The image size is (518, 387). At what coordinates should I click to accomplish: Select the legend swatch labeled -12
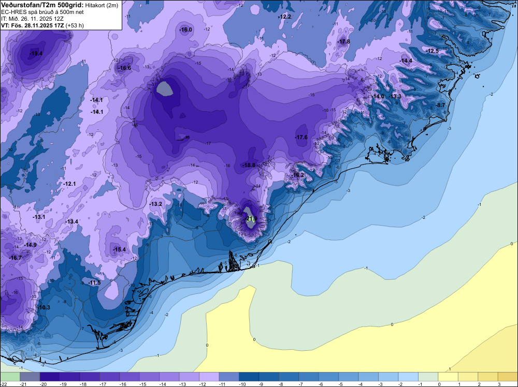[209, 377]
